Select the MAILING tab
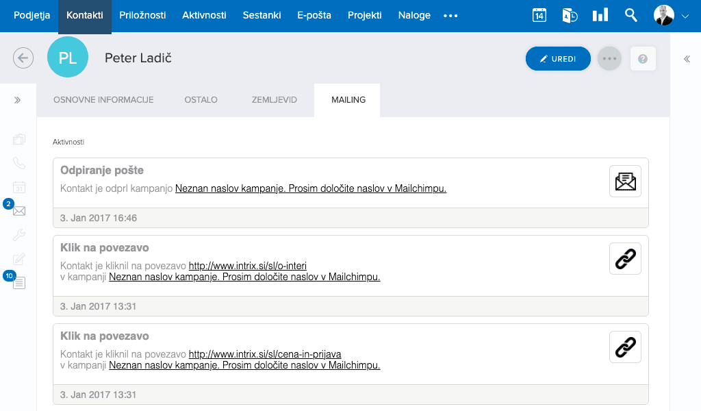Image resolution: width=701 pixels, height=411 pixels. point(348,100)
